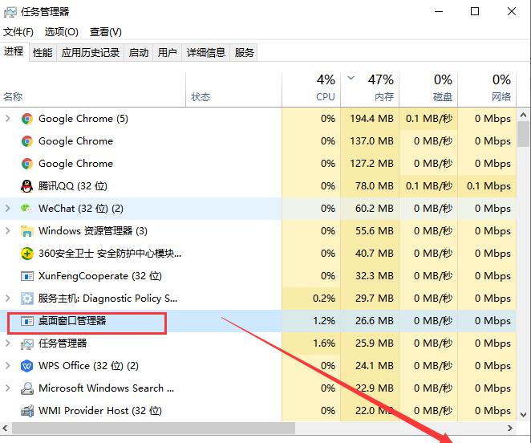Click the Tencent QQ penguin icon
The width and height of the screenshot is (531, 443).
point(27,186)
